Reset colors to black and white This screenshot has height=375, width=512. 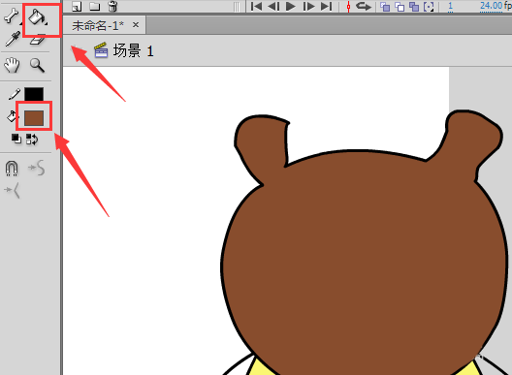(x=16, y=139)
